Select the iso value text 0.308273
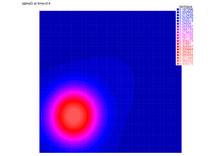This screenshot has height=156, width=221. tap(186, 41)
